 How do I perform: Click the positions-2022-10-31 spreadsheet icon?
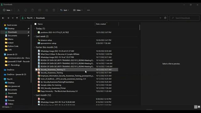(x=39, y=32)
